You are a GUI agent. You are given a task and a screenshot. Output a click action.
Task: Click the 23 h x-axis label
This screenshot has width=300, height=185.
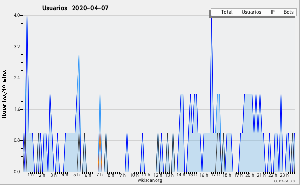(x=284, y=175)
